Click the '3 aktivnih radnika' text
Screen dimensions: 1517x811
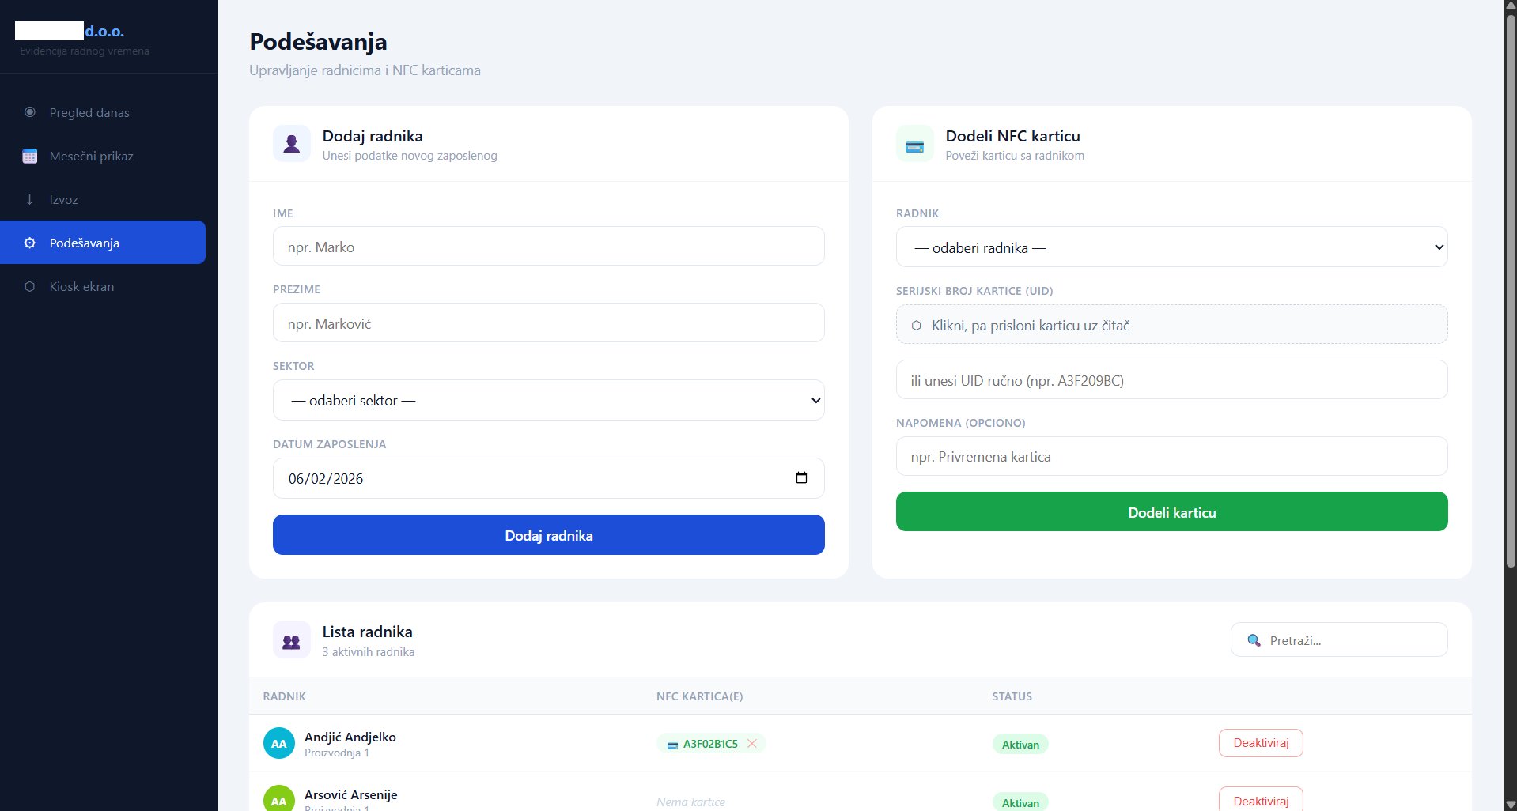(x=369, y=652)
